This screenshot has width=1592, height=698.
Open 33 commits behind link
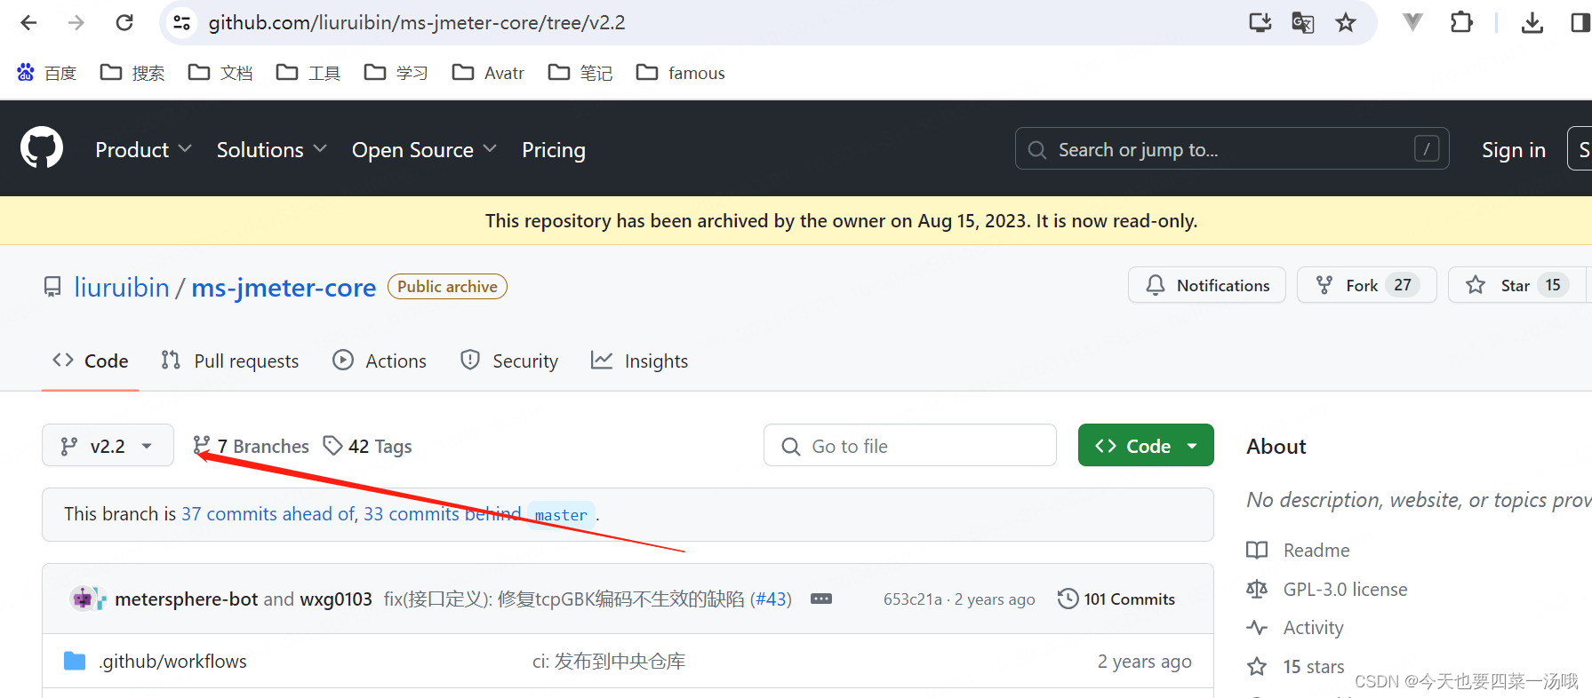coord(442,514)
